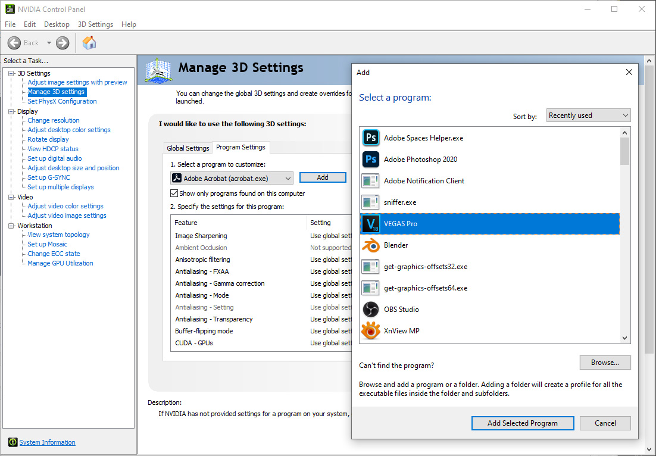Click the program list scroll up arrow
The image size is (656, 456).
(x=624, y=133)
